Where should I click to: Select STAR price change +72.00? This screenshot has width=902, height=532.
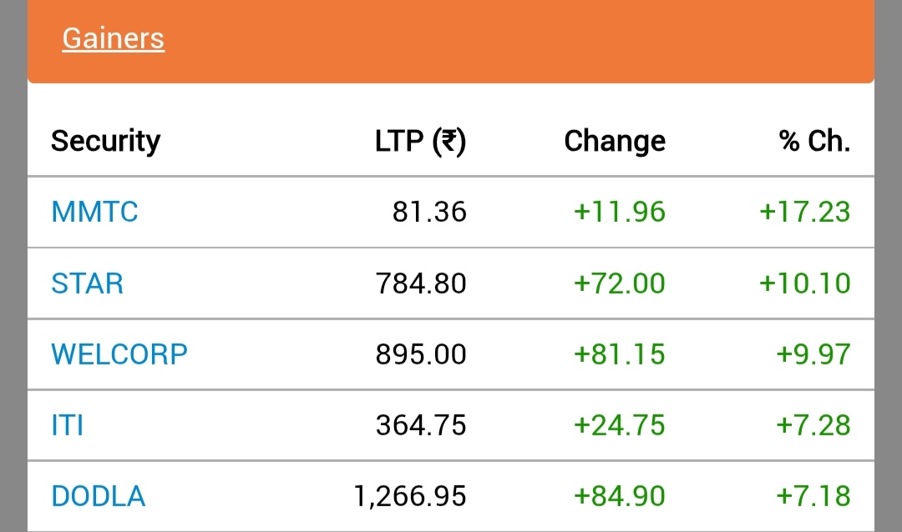tap(620, 284)
